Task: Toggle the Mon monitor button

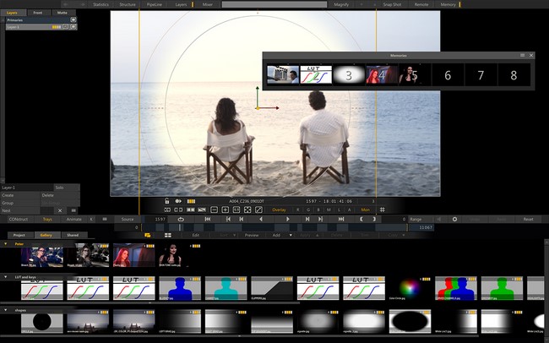Action: point(366,210)
